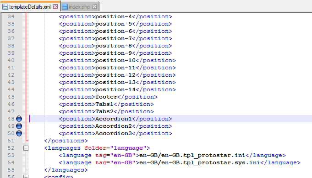
Task: Click the text position-10
Action: (x=115, y=60)
